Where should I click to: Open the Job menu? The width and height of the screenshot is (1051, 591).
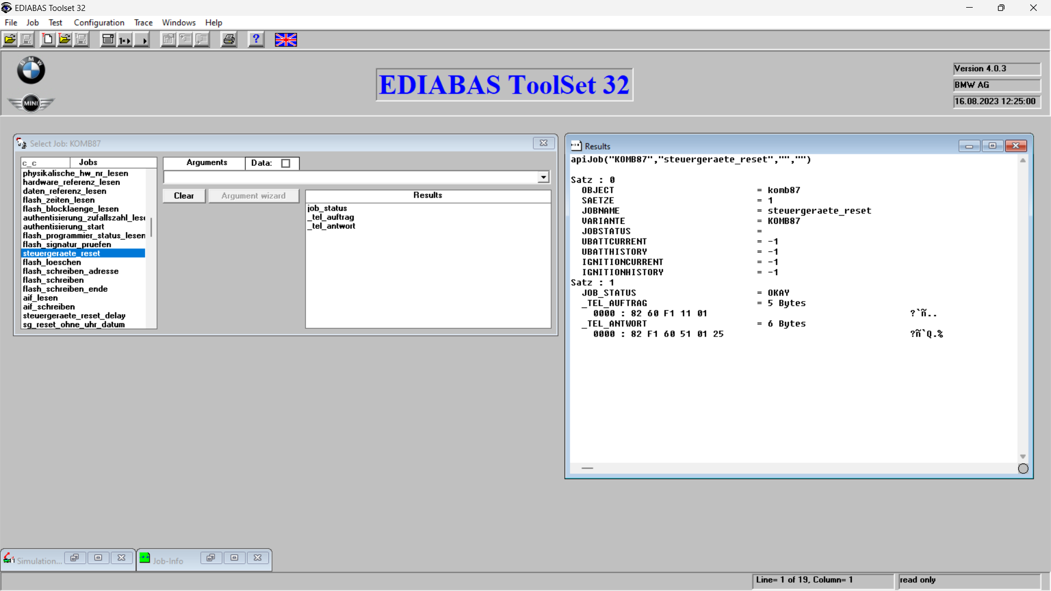pos(33,22)
